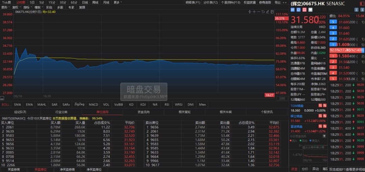Open the pencil drawing tool
This screenshot has width=365, height=172.
point(267,12)
